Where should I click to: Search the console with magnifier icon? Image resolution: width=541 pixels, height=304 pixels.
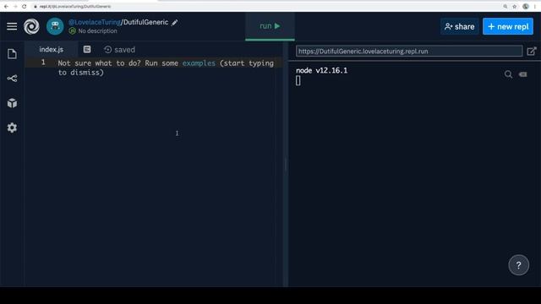tap(508, 74)
